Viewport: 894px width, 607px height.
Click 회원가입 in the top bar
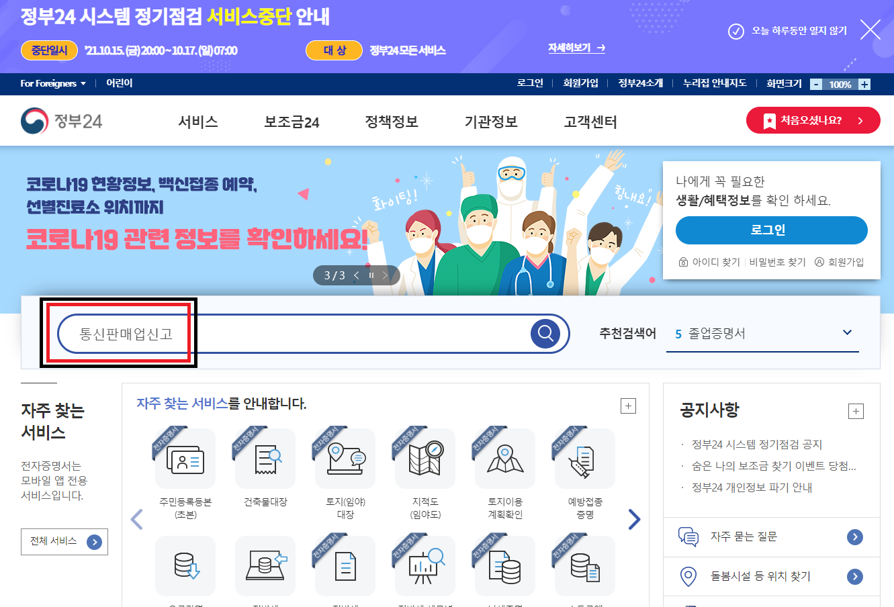pyautogui.click(x=581, y=83)
